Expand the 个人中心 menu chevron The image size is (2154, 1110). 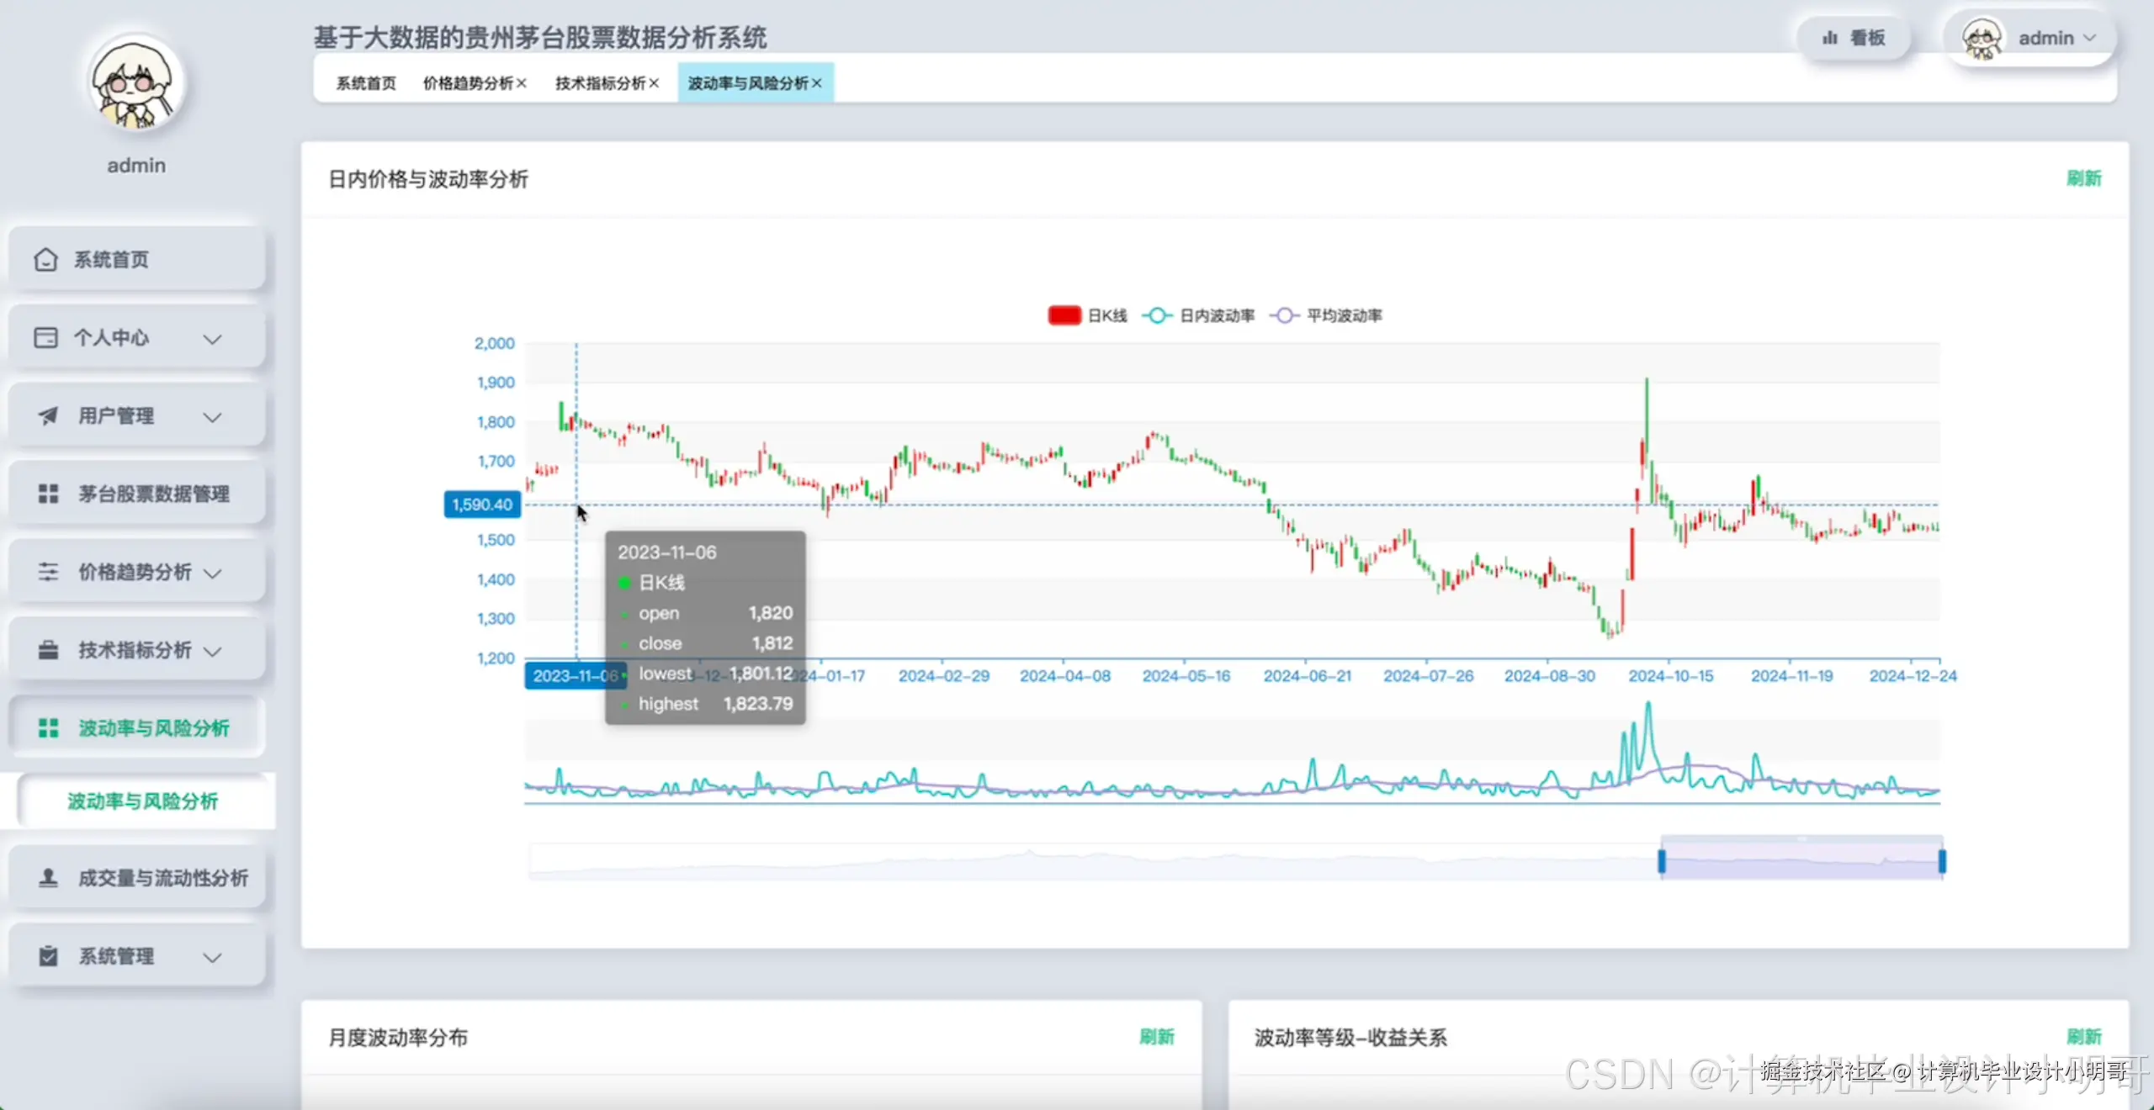pos(213,339)
